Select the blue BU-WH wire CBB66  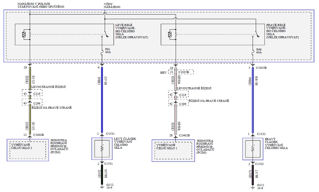coord(253,100)
